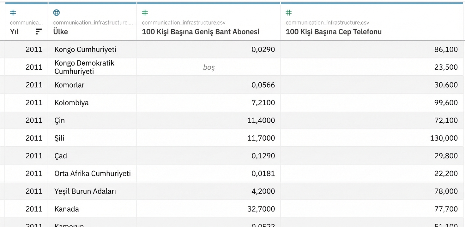This screenshot has width=465, height=227.
Task: Click Komorlar's mobile phone value 30,600
Action: point(446,85)
